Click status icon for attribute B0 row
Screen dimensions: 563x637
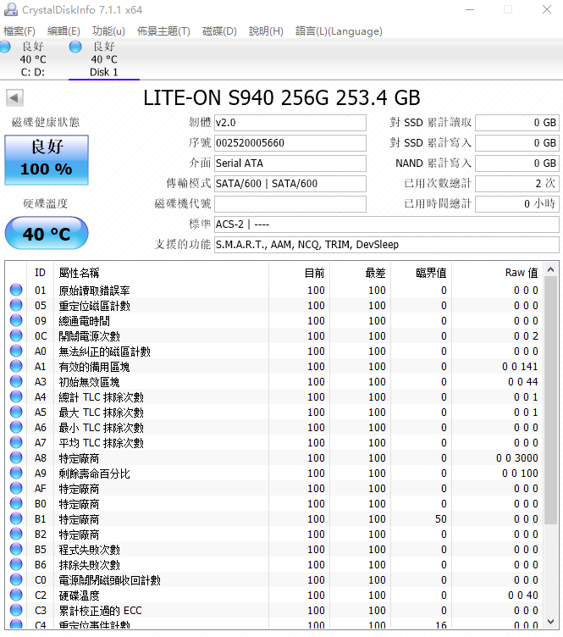(16, 503)
